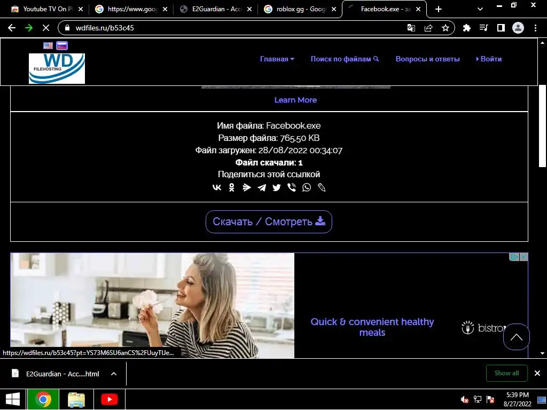Close the downloads bar
547x410 pixels.
(x=537, y=373)
